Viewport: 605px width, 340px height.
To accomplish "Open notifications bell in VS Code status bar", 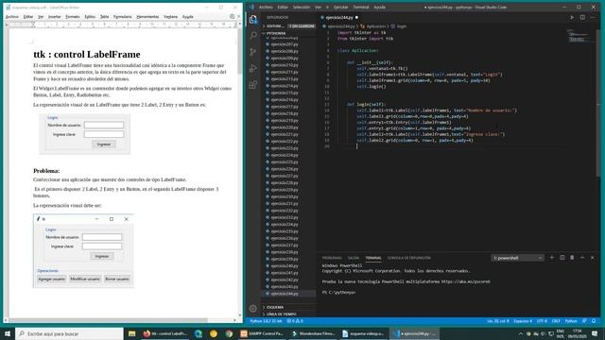I will (x=594, y=321).
